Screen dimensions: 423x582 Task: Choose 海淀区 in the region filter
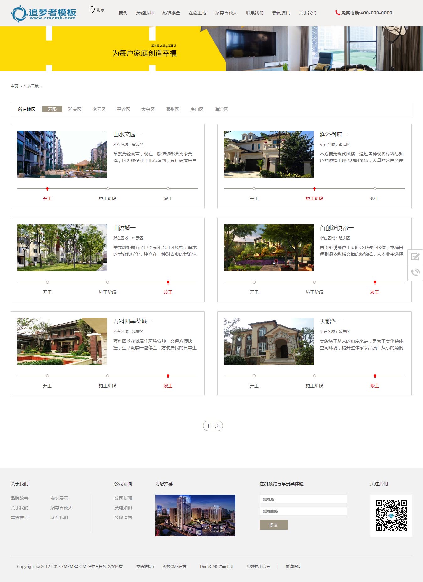click(221, 109)
